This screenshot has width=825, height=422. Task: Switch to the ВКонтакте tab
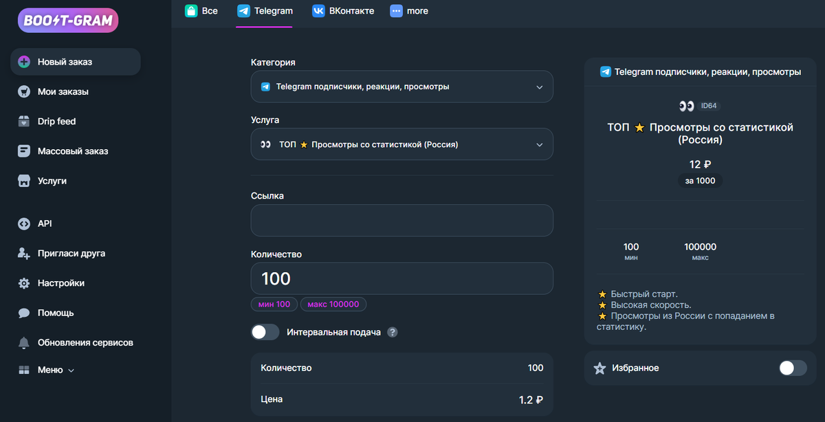(343, 11)
